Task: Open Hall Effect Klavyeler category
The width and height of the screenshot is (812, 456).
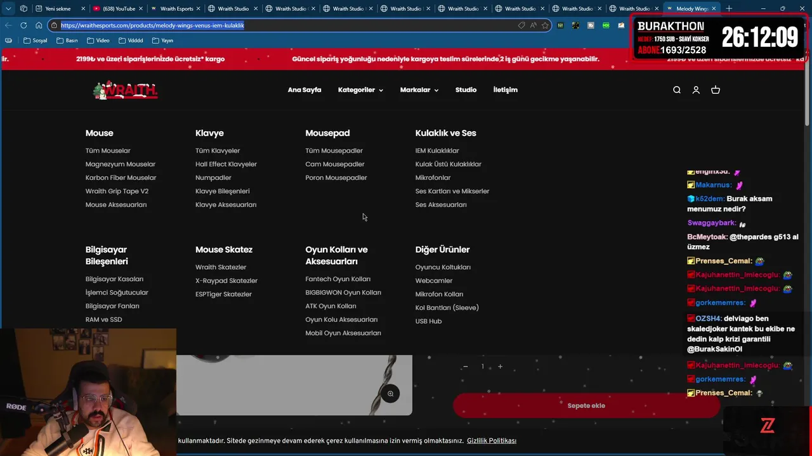Action: click(226, 164)
